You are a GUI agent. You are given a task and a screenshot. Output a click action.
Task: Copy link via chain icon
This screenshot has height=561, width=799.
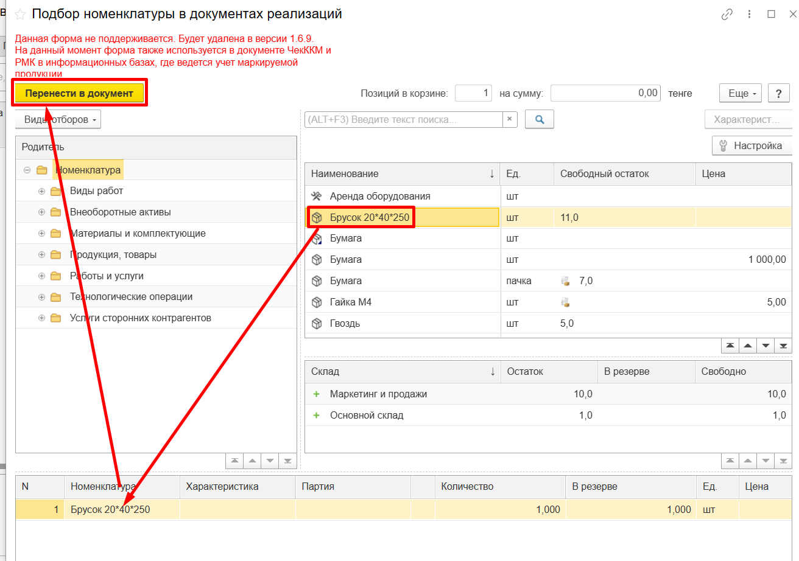[x=727, y=15]
